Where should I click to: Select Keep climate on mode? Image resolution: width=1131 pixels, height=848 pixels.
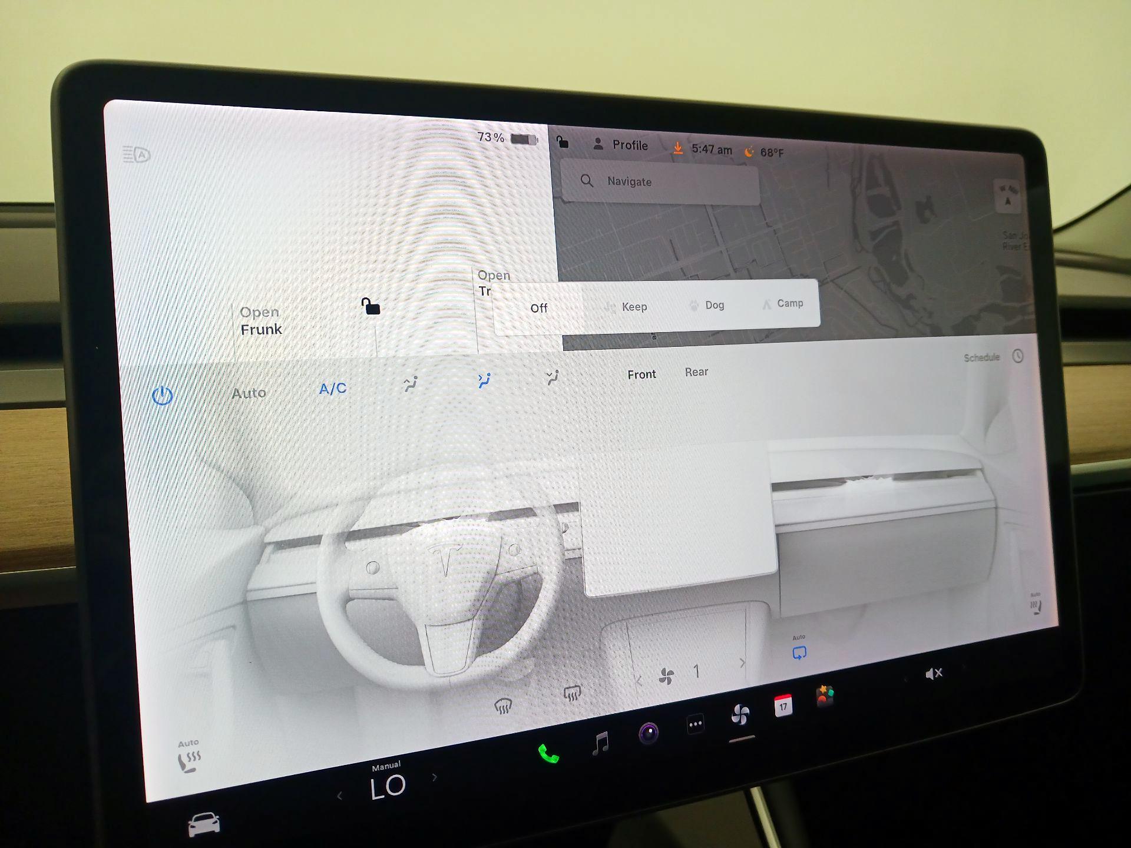[x=626, y=307]
